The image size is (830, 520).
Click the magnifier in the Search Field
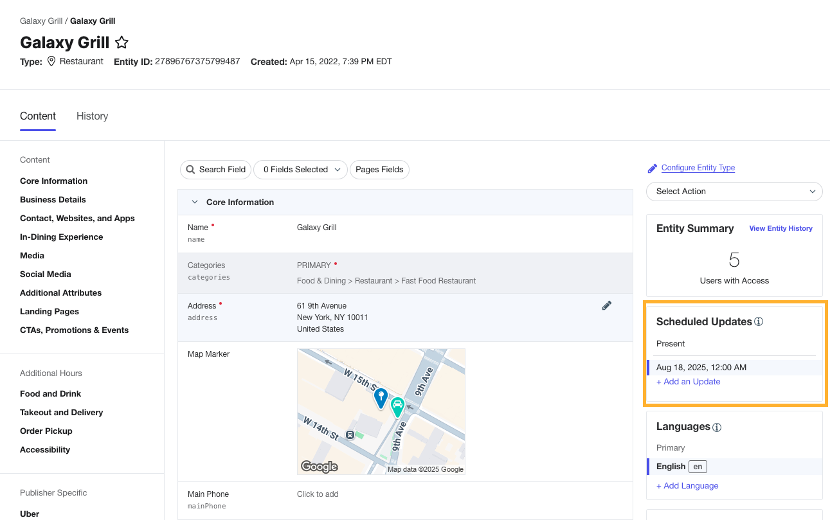(190, 169)
